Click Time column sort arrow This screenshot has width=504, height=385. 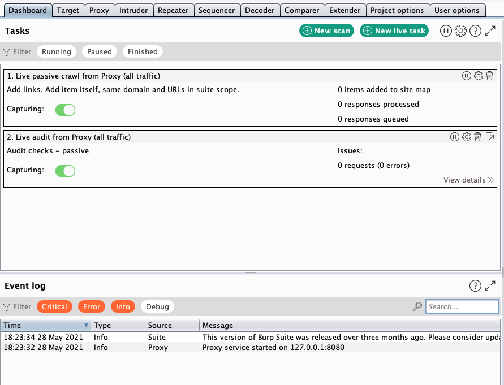pos(86,325)
